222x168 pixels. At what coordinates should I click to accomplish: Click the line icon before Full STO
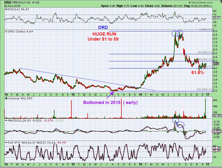coord(6,143)
